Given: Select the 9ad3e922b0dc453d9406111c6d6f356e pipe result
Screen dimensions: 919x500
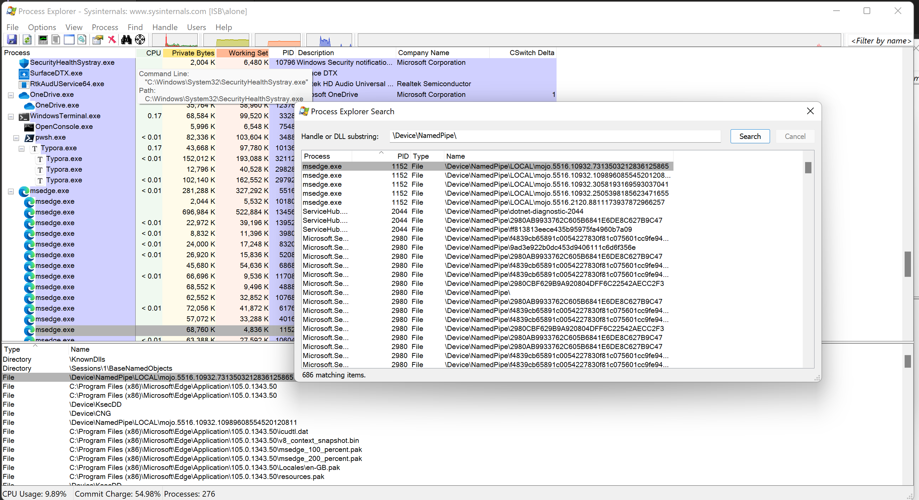Looking at the screenshot, I should [487, 247].
